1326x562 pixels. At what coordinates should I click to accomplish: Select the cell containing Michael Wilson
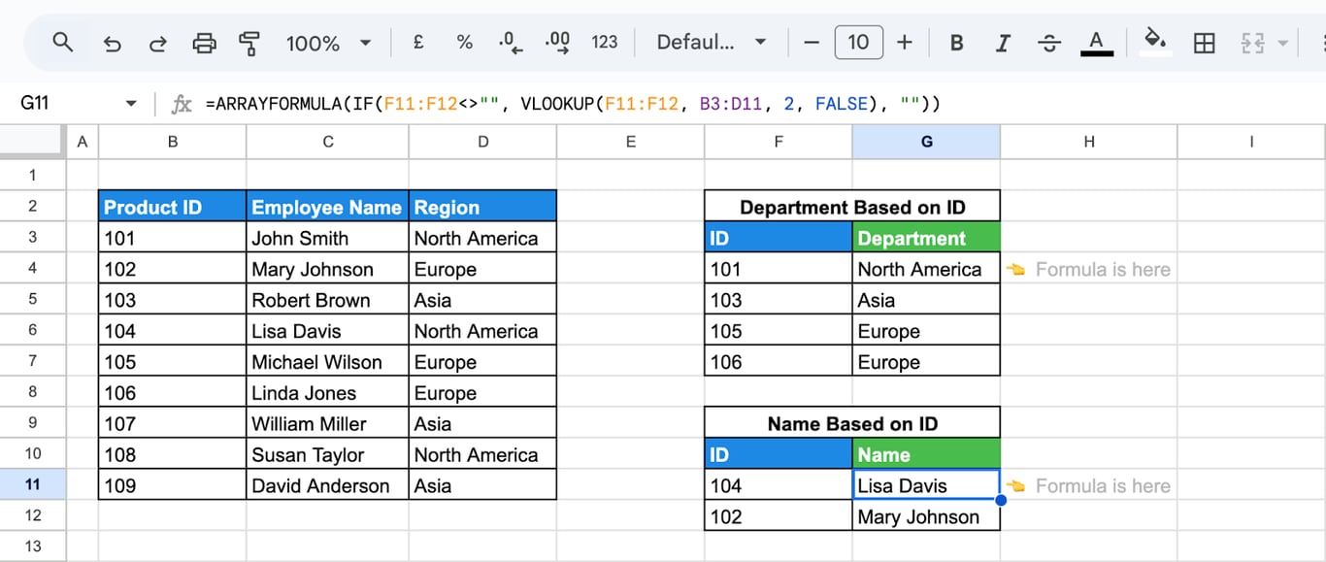click(x=328, y=362)
